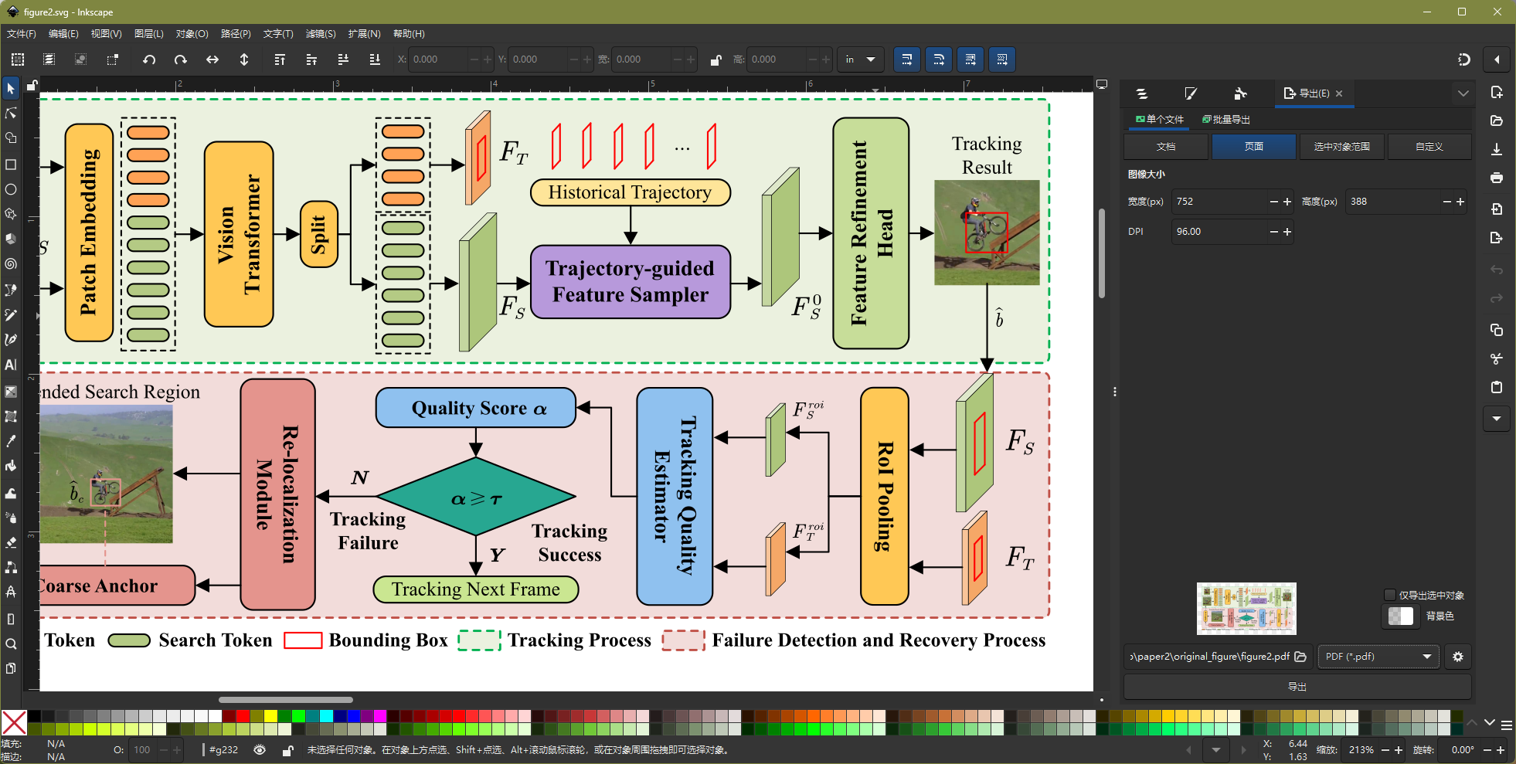Pick the red color swatch in palette
The image size is (1516, 764).
click(x=243, y=716)
